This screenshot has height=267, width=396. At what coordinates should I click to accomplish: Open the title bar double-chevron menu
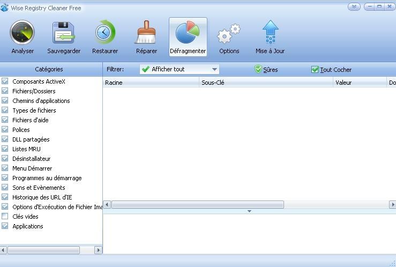tap(354, 7)
